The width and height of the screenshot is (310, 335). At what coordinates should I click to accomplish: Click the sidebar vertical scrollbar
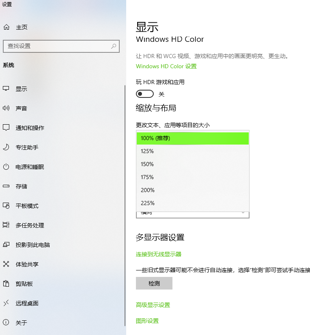click(125, 205)
